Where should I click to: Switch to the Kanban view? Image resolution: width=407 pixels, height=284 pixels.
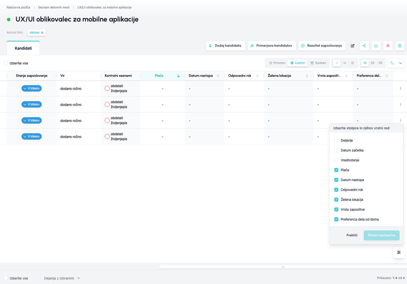click(318, 63)
